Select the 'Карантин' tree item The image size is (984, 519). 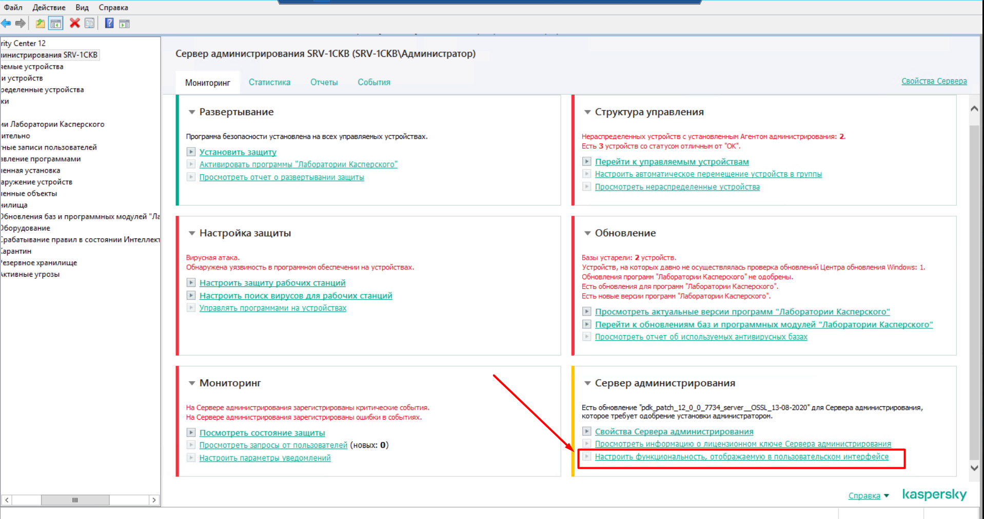(16, 251)
